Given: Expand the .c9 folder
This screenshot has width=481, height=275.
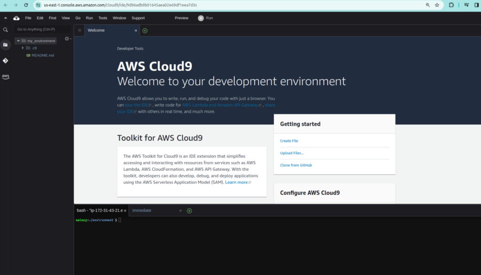Looking at the screenshot, I should pyautogui.click(x=23, y=48).
